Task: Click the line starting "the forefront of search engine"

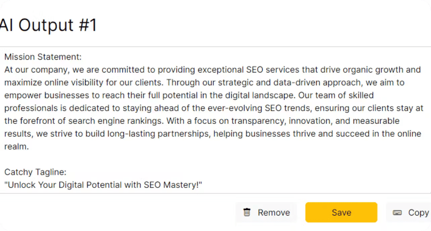Action: point(202,121)
